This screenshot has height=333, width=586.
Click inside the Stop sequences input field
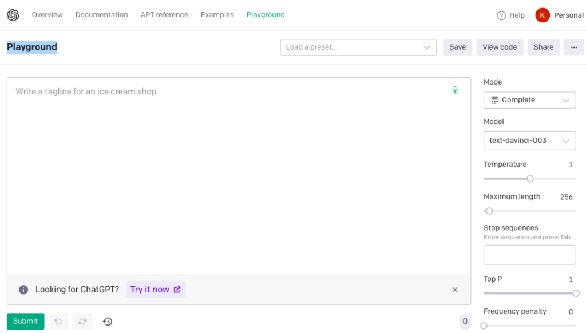529,255
